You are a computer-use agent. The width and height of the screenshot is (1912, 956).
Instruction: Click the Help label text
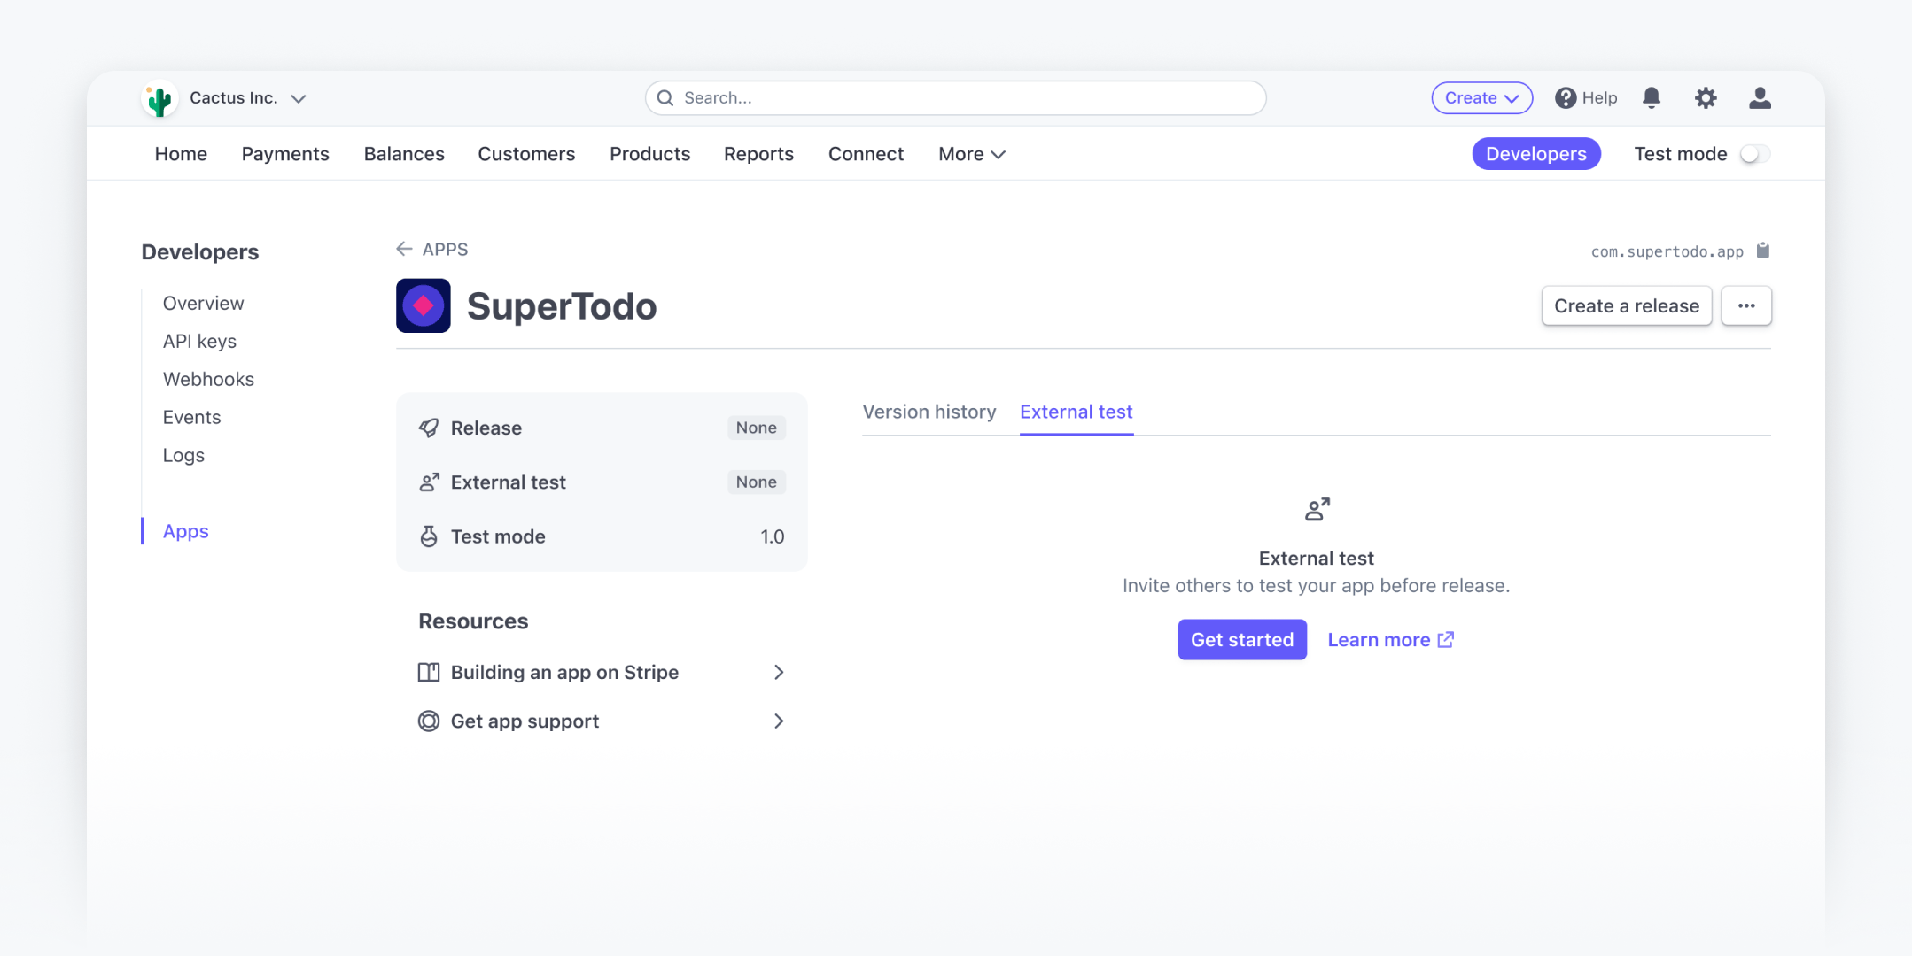(1599, 98)
